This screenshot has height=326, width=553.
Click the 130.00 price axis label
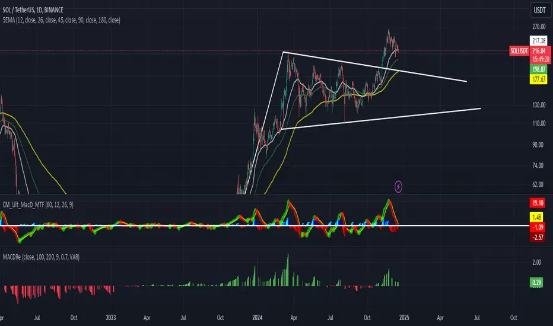[539, 105]
